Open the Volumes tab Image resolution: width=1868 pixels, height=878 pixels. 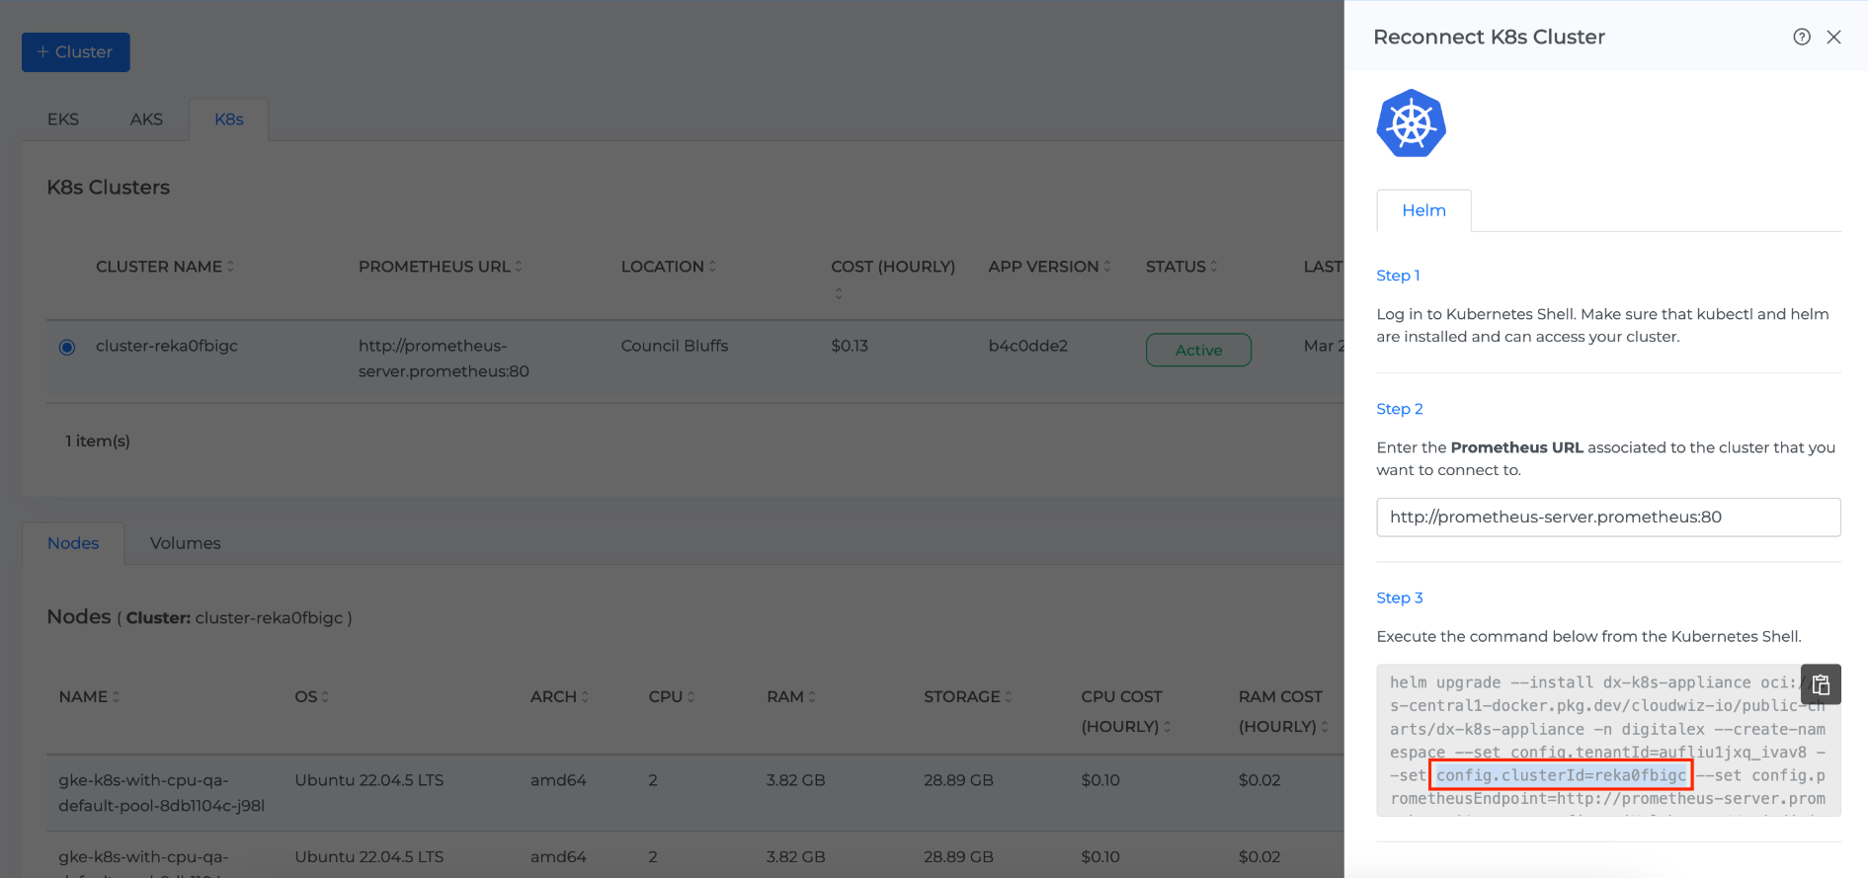click(186, 543)
